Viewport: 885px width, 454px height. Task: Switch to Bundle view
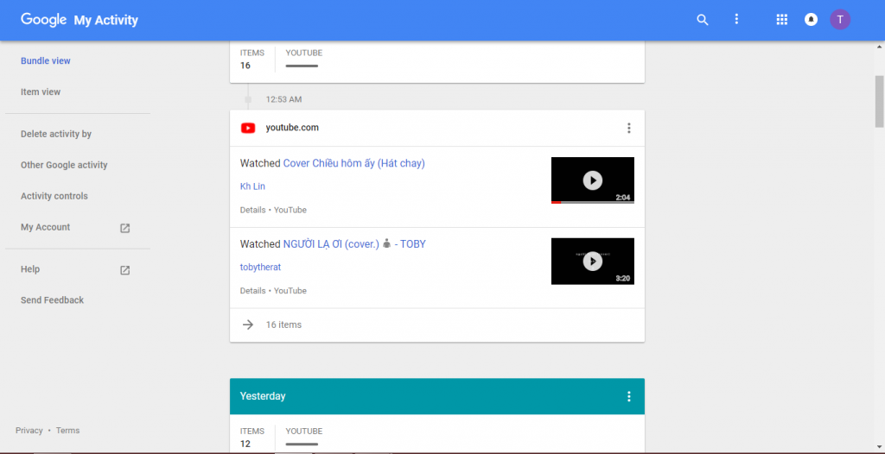click(46, 61)
